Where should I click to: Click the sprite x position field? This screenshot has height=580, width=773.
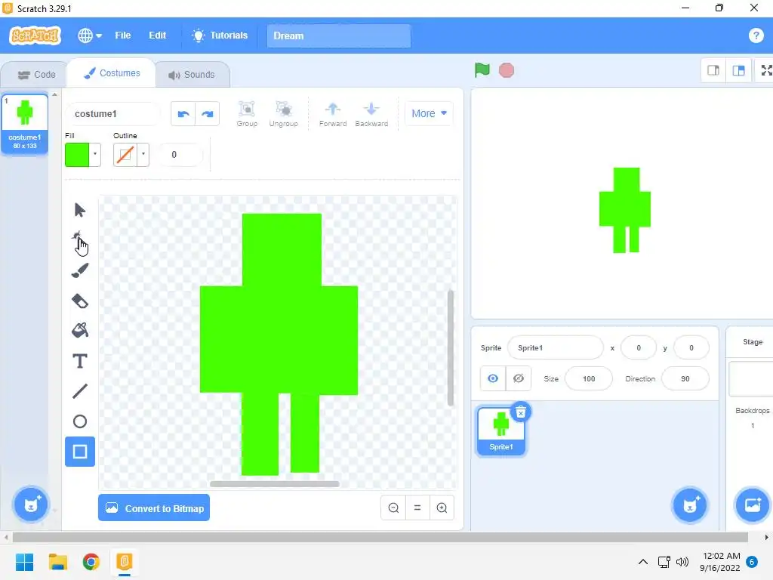point(639,347)
